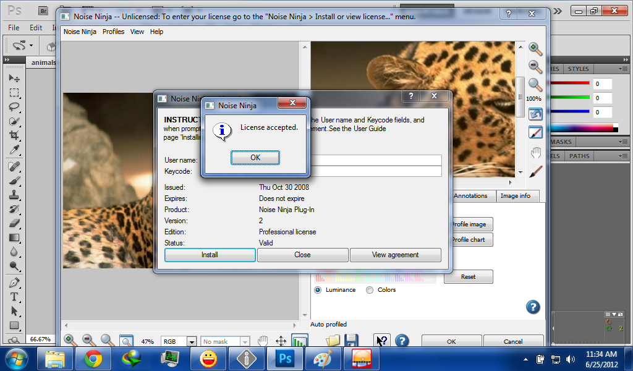The image size is (633, 371).
Task: Select the hand icon beside Noise Ninja preview
Action: (x=535, y=153)
